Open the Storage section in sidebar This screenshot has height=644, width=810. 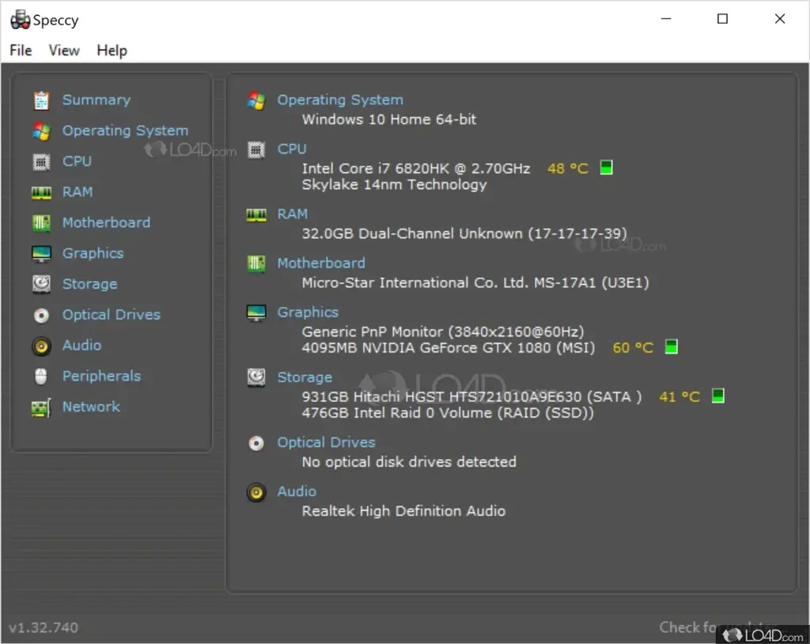(90, 284)
